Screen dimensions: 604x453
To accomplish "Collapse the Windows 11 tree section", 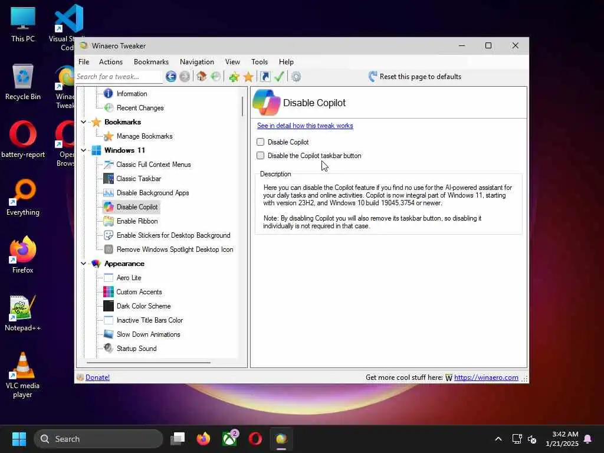I will pyautogui.click(x=83, y=150).
